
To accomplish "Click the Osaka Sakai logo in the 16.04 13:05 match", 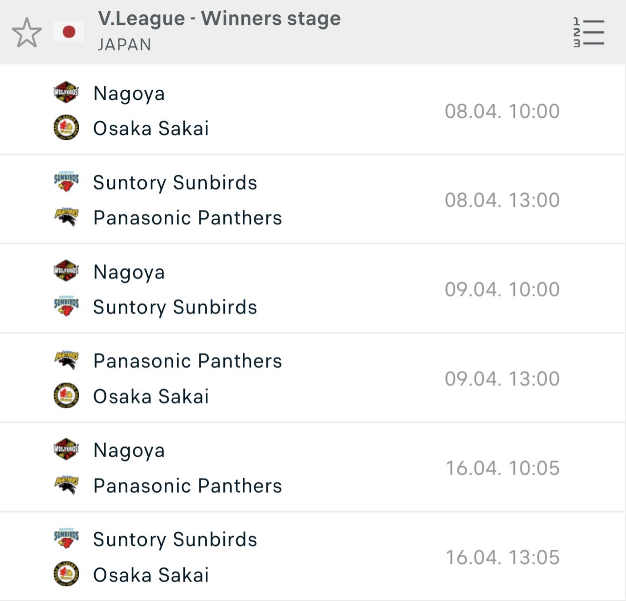I will (66, 574).
